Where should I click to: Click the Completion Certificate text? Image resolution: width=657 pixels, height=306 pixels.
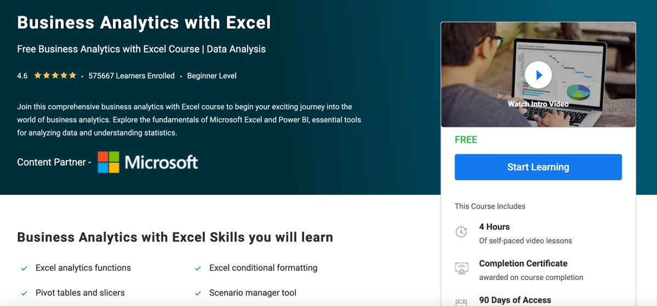523,263
